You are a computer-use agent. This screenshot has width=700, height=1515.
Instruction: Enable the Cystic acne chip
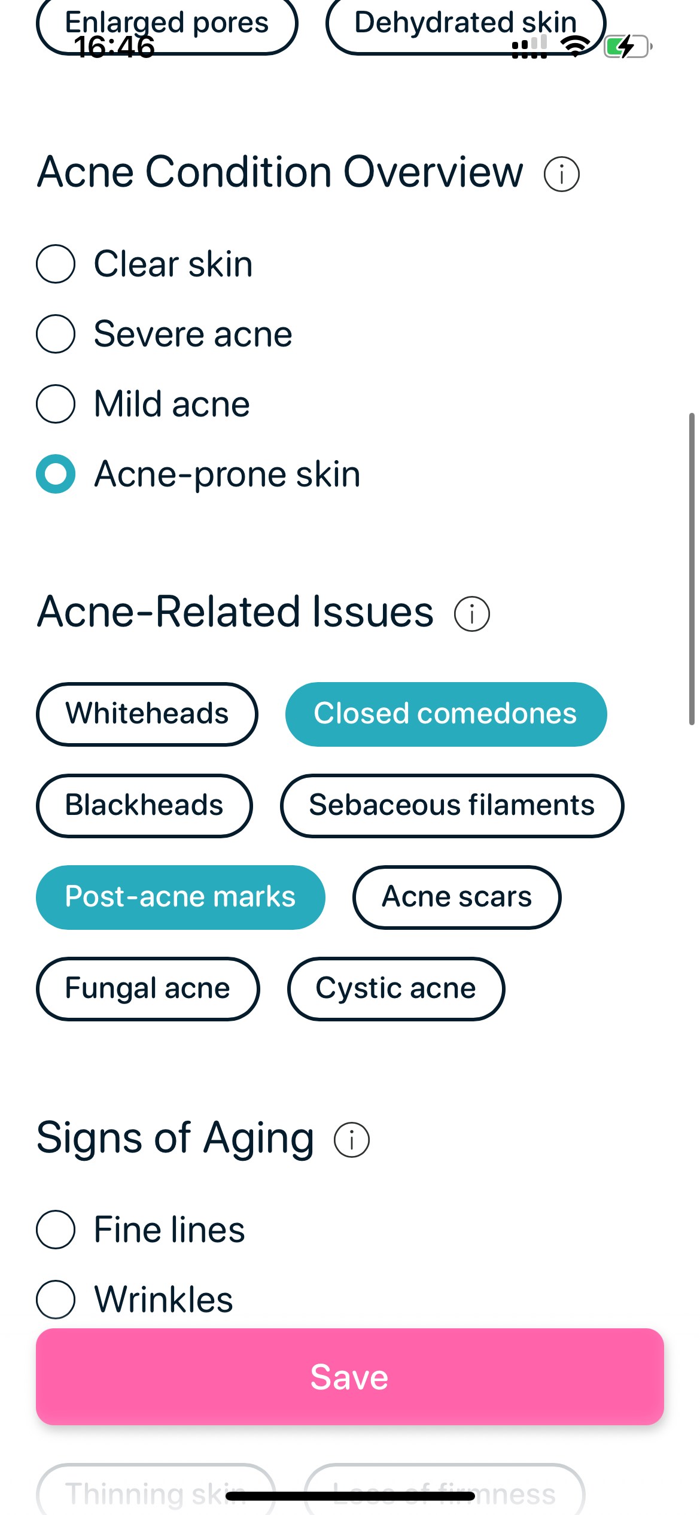395,989
